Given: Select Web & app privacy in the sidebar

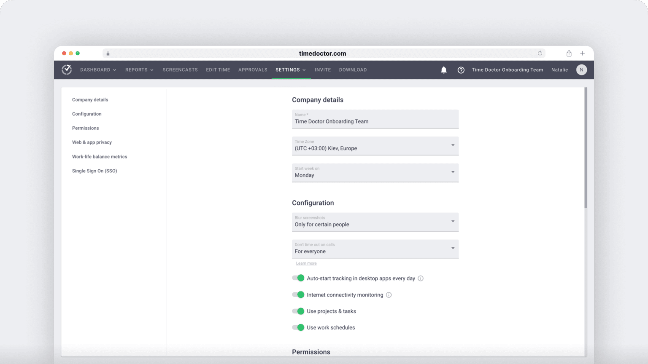Looking at the screenshot, I should coord(92,142).
